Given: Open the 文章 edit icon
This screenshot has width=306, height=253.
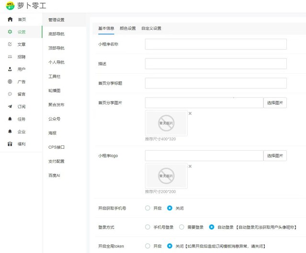Looking at the screenshot, I should point(10,44).
